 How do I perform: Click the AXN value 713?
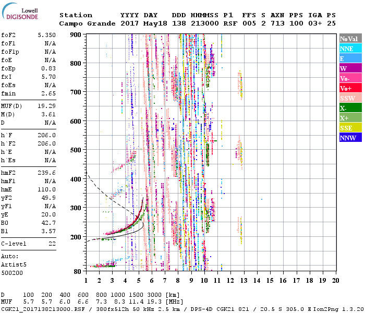tap(277, 23)
